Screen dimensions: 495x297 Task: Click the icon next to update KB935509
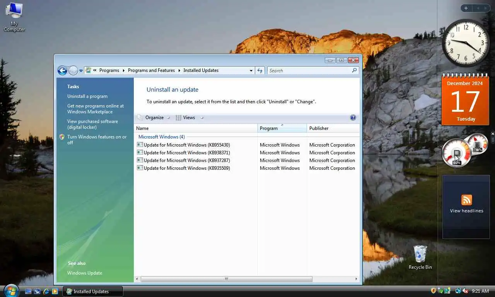tap(140, 168)
